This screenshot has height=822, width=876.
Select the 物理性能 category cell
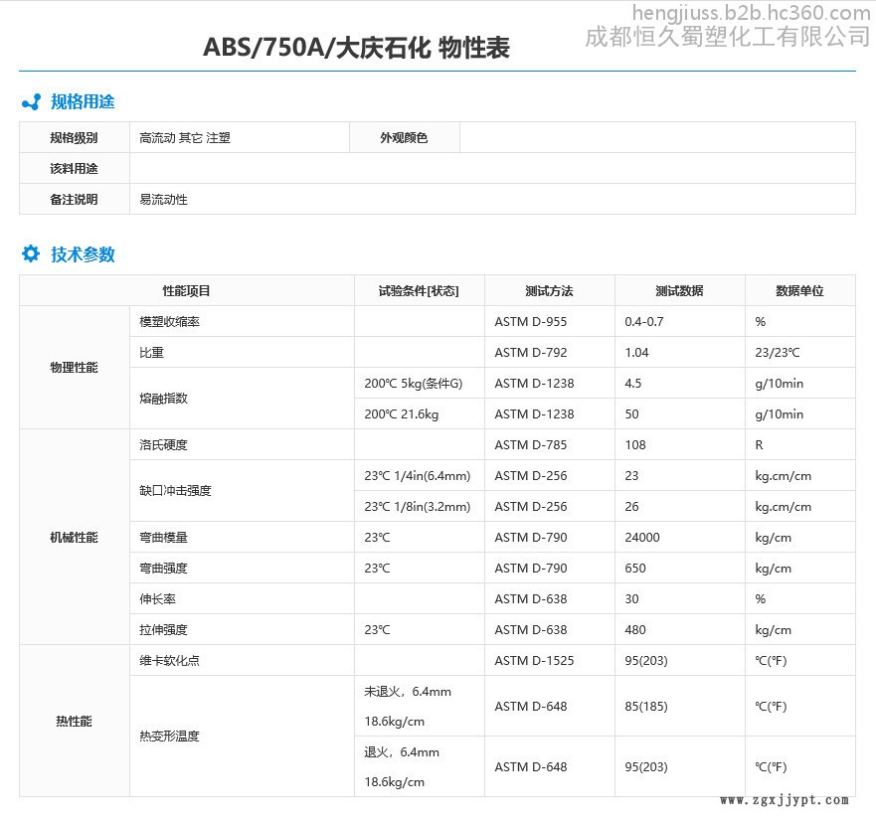[x=75, y=368]
